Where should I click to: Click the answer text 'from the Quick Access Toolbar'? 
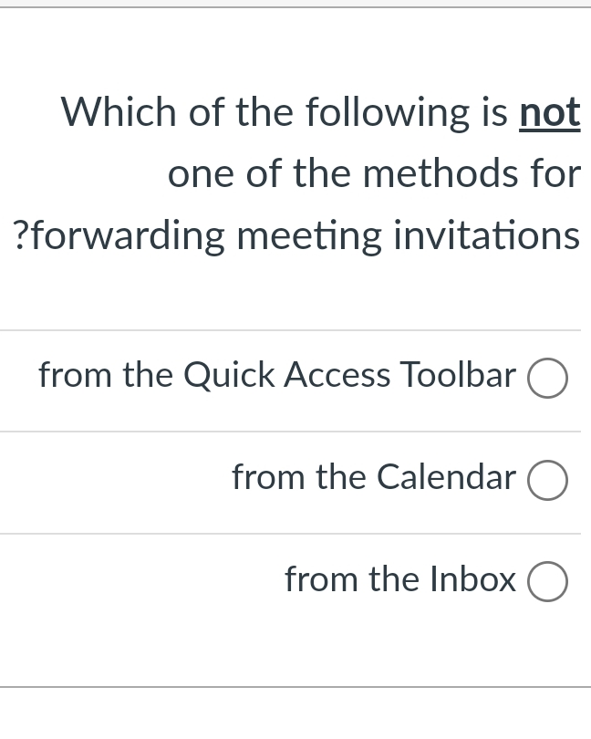(277, 376)
